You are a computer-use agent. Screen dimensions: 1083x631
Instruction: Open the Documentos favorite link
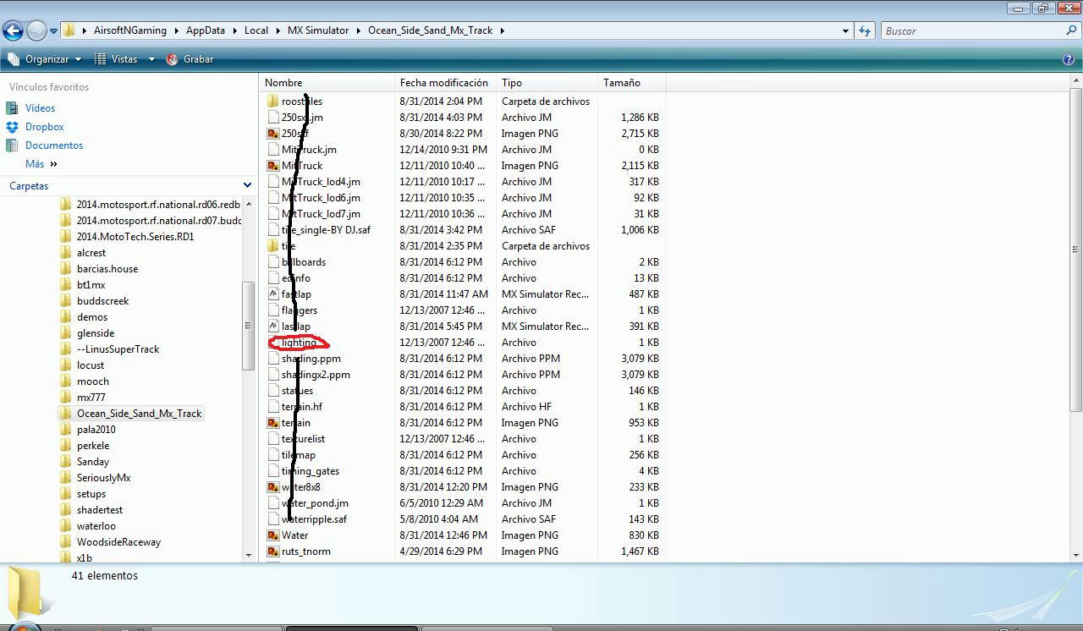(54, 145)
